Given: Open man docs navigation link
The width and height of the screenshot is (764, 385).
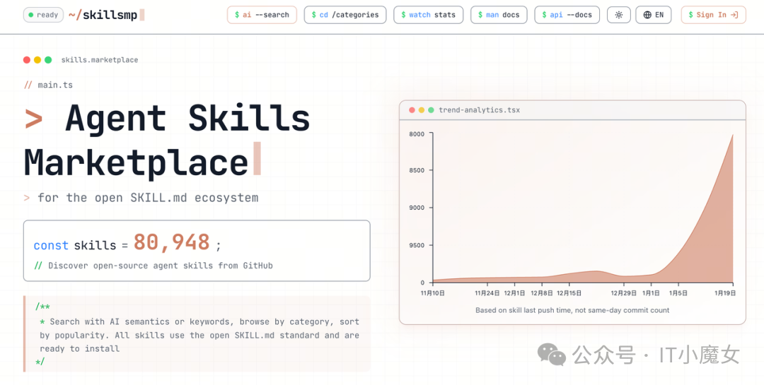Looking at the screenshot, I should pyautogui.click(x=499, y=15).
